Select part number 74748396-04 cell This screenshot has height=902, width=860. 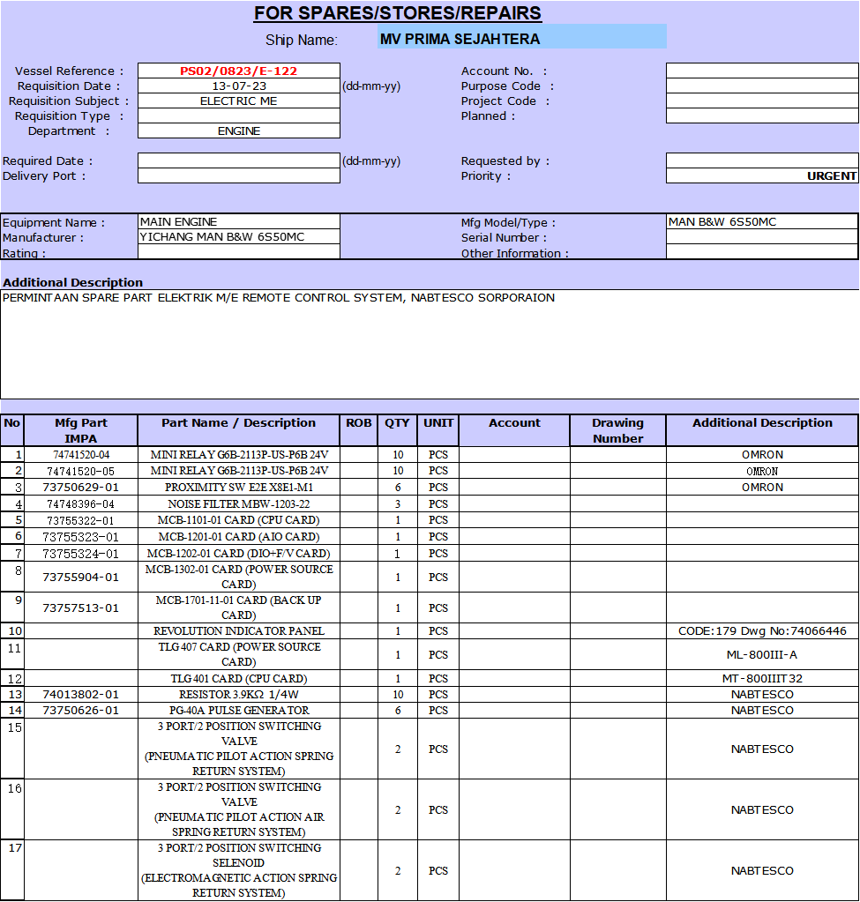(81, 503)
